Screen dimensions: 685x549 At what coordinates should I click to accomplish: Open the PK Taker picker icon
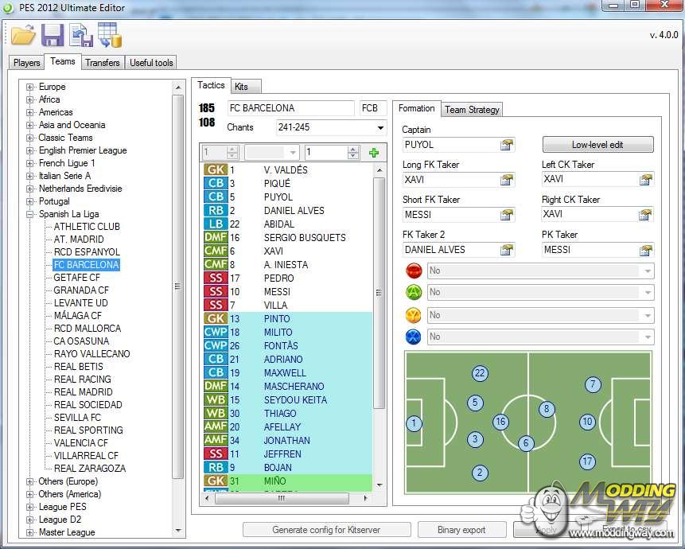(645, 250)
